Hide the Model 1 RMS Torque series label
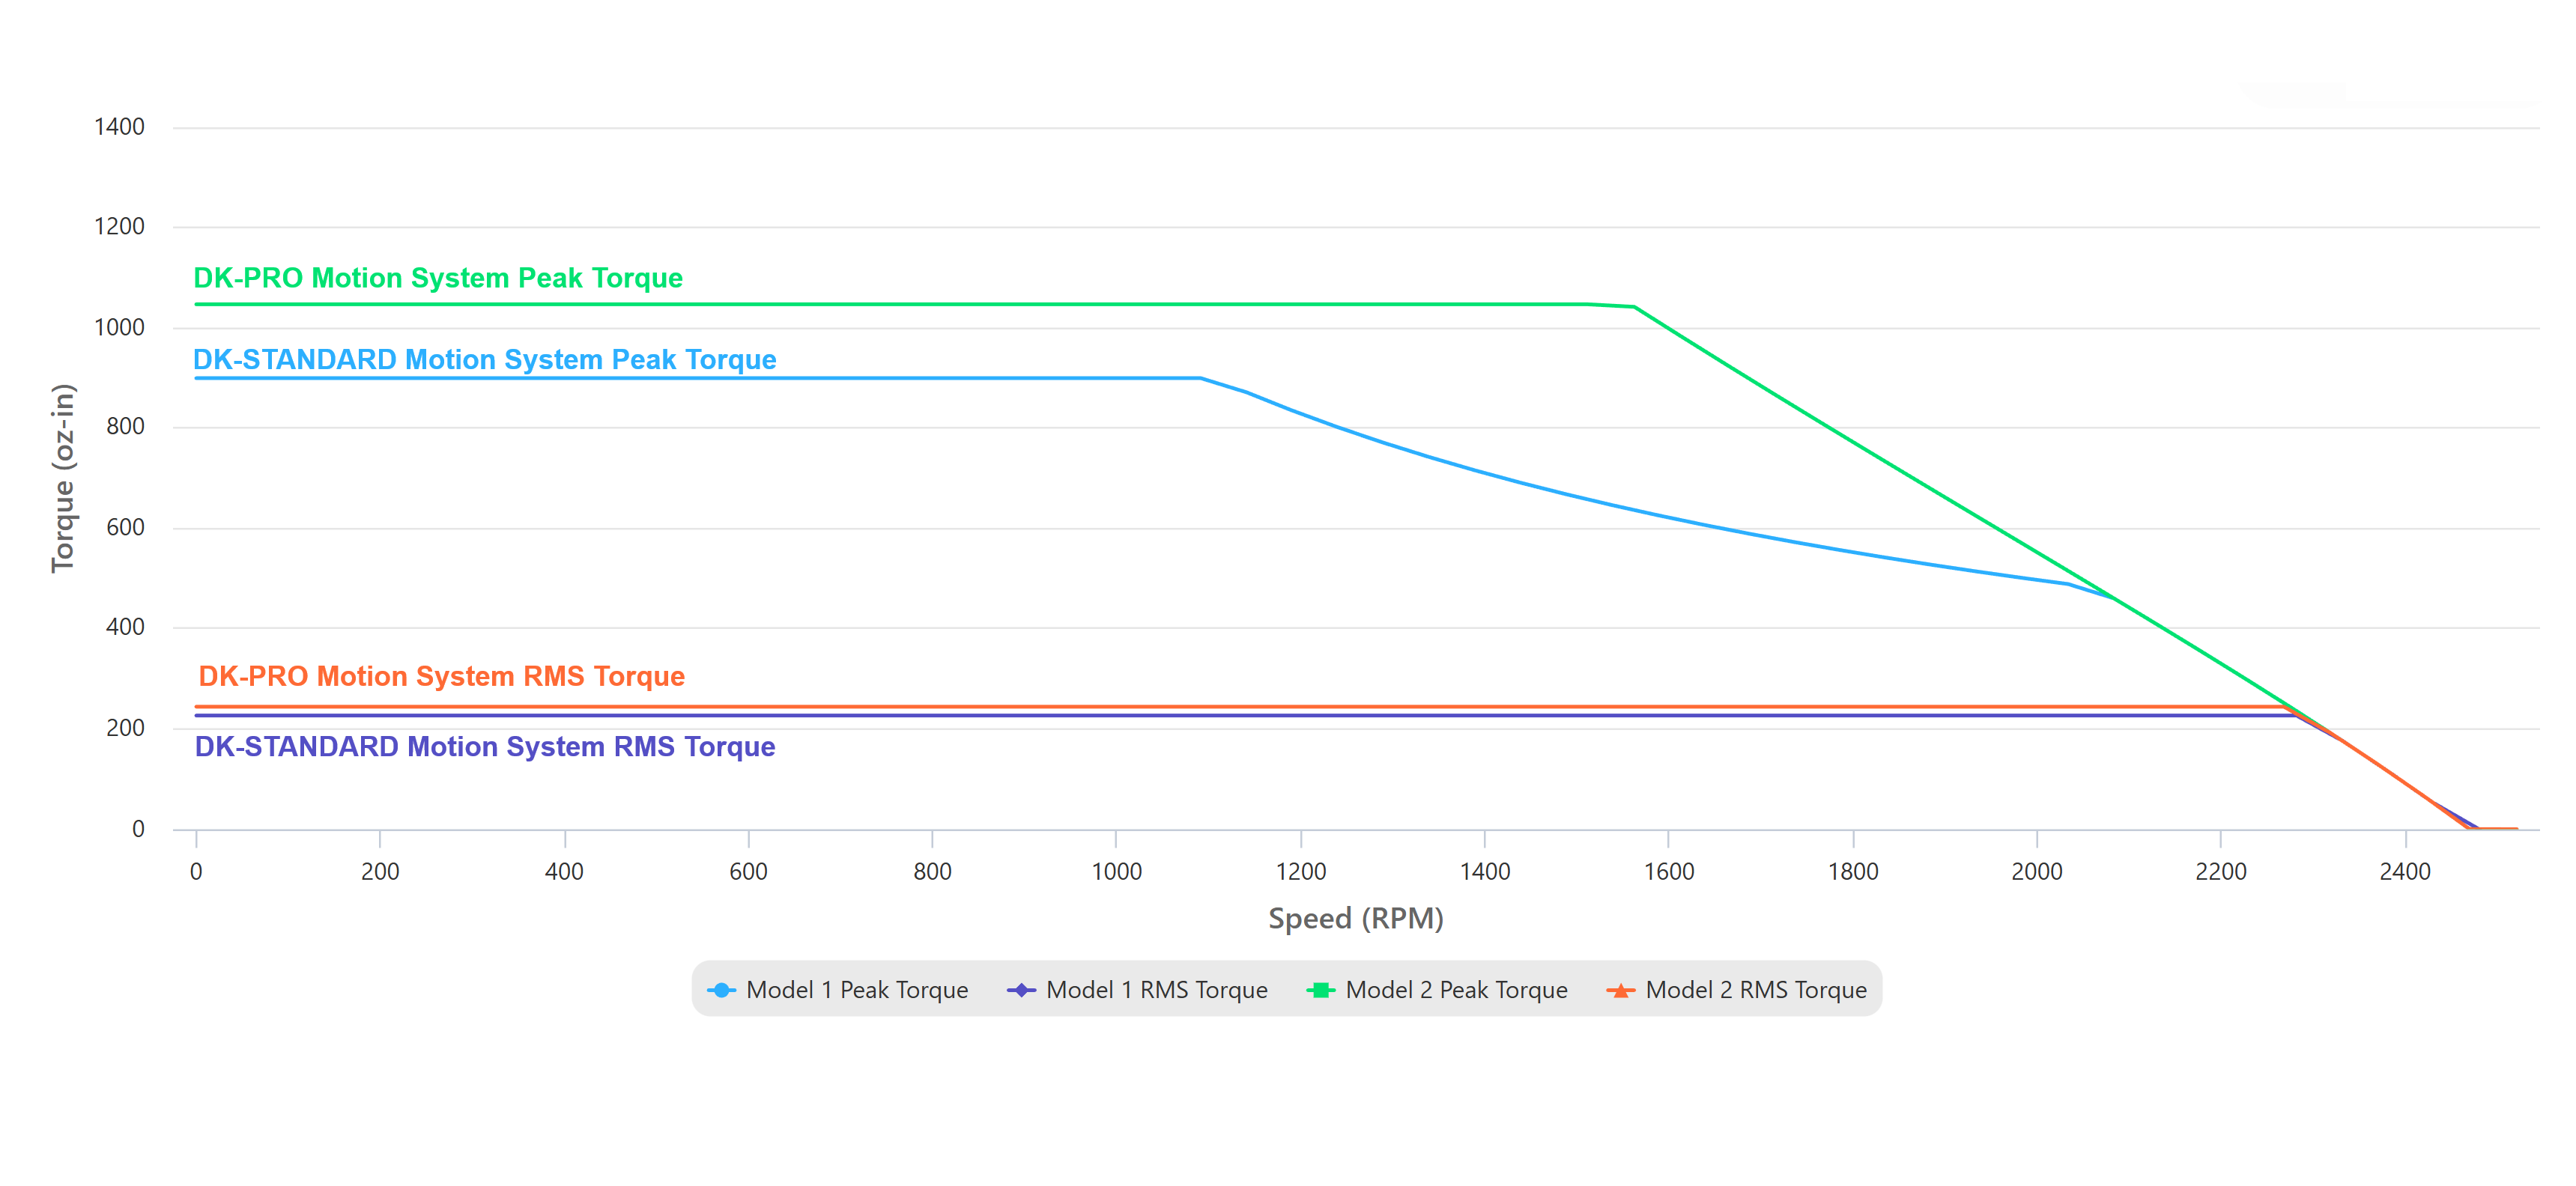Viewport: 2576px width, 1186px height. click(1157, 990)
